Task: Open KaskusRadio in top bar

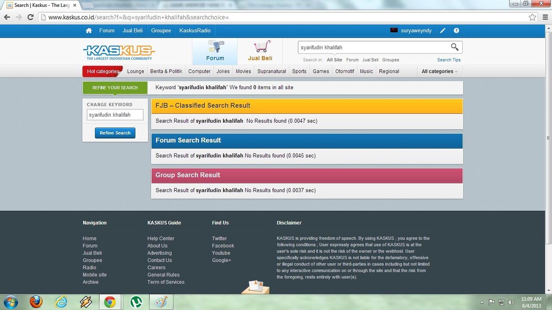Action: [x=195, y=31]
